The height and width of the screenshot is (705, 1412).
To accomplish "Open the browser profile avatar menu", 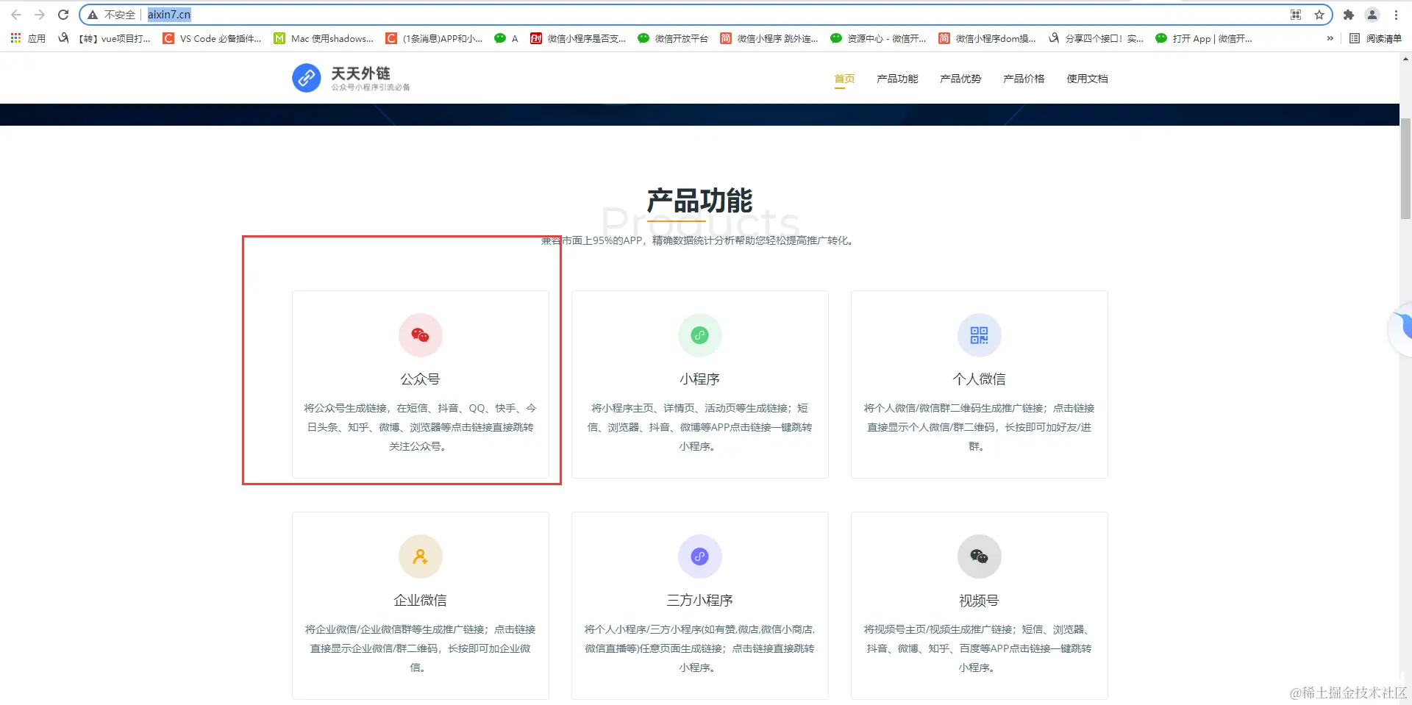I will (1372, 15).
